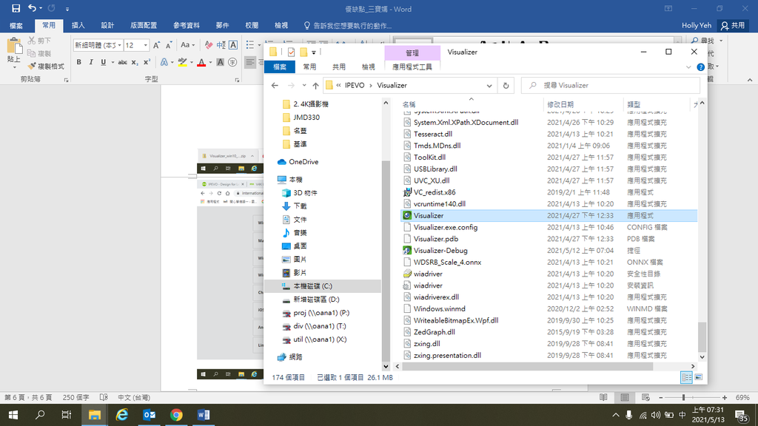758x426 pixels.
Task: Decrease font size in Word
Action: click(169, 45)
